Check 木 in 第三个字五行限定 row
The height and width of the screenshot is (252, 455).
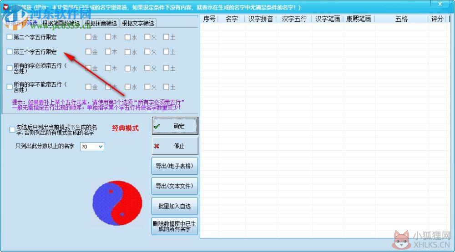point(108,52)
